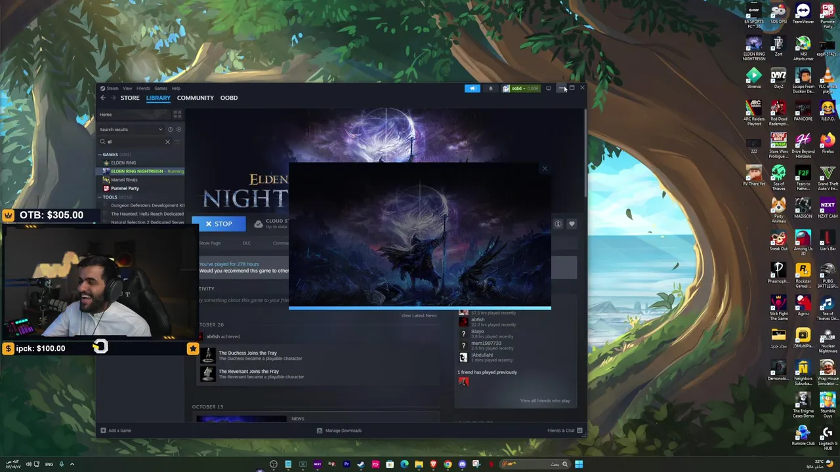Image resolution: width=840 pixels, height=472 pixels.
Task: Open Stumble Guys desktop icon
Action: point(828,406)
